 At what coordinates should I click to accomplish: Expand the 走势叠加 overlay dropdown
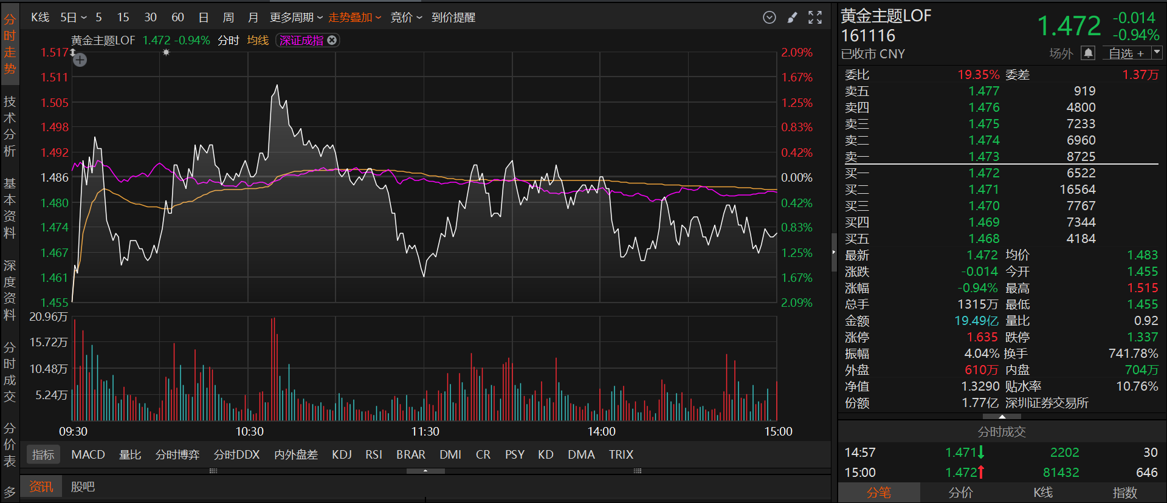point(354,18)
